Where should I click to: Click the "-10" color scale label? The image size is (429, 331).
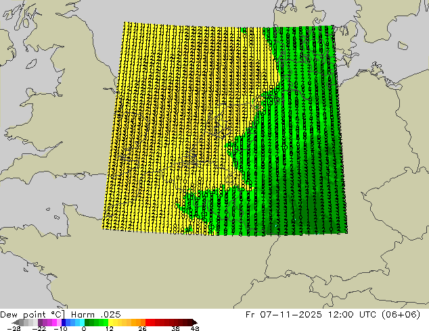click(61, 328)
